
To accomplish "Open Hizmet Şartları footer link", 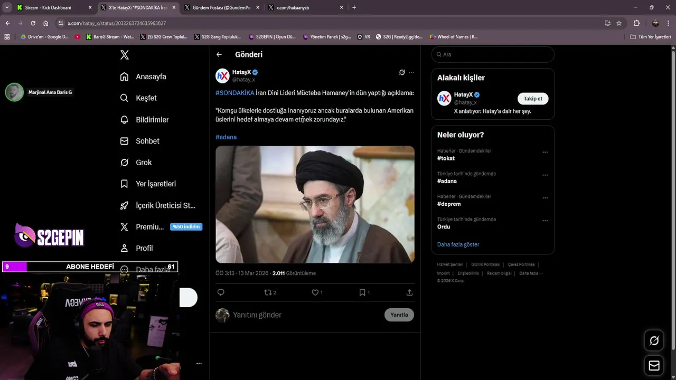I will tap(449, 264).
